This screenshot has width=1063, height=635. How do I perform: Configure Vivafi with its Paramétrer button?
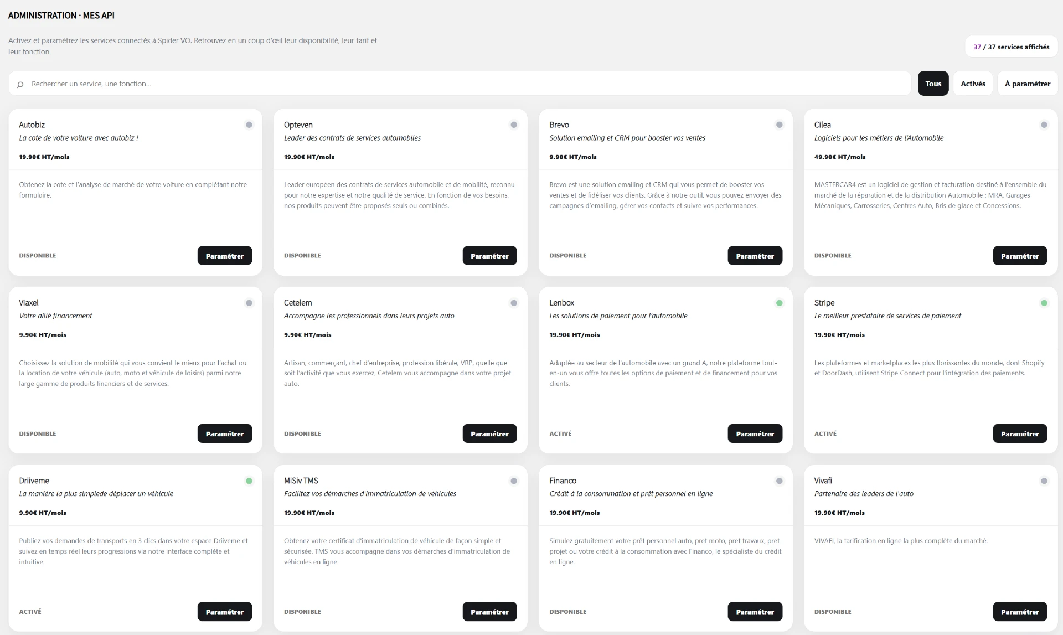tap(1020, 611)
